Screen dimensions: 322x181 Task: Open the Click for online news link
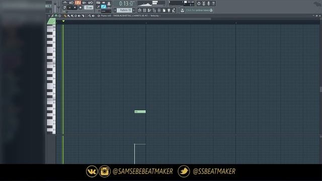[x=197, y=10]
